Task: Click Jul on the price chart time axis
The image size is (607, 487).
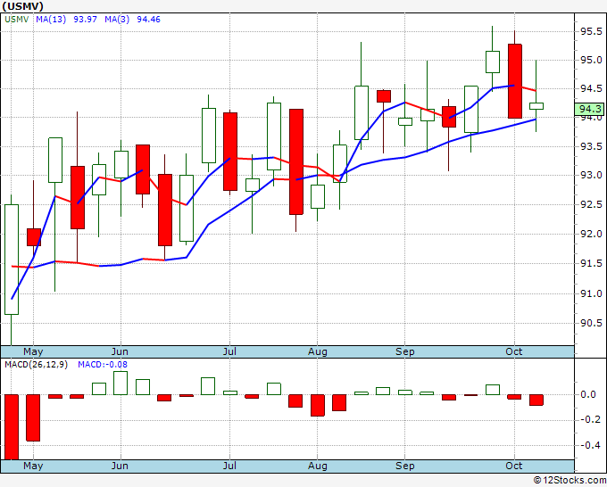Action: (229, 352)
